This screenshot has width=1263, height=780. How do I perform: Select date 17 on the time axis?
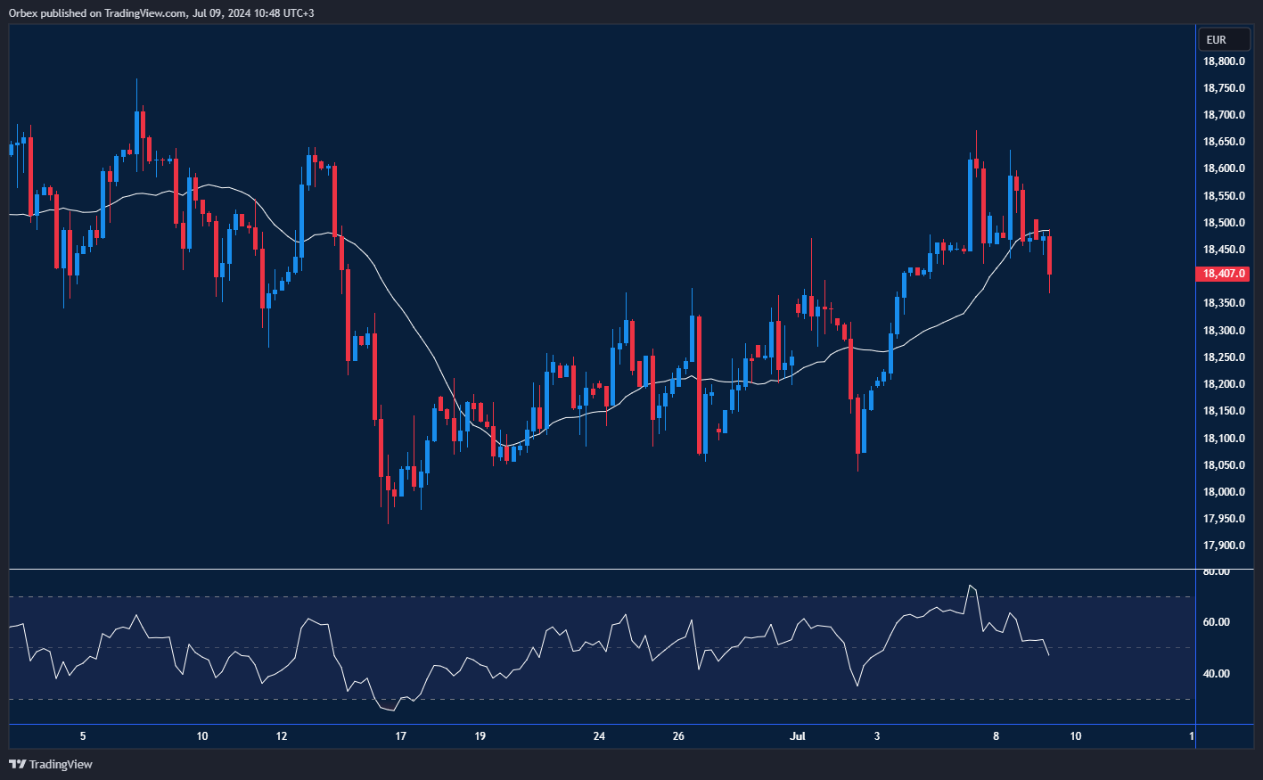(x=401, y=736)
